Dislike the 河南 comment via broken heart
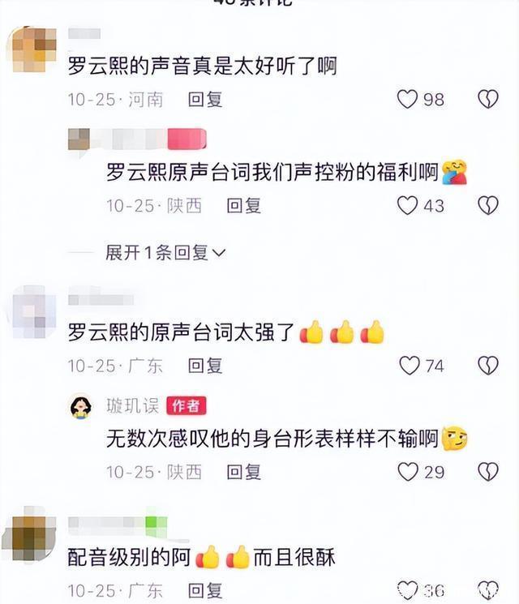519x604 pixels. 488,100
